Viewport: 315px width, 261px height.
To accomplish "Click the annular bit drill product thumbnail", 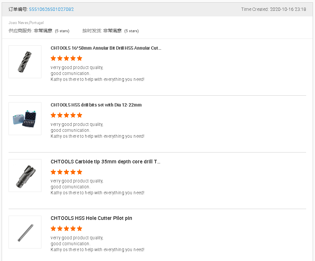I will click(x=25, y=62).
